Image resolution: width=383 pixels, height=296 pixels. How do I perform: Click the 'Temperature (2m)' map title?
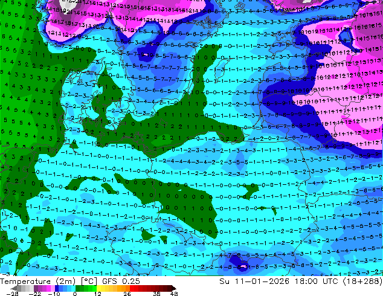38,282
